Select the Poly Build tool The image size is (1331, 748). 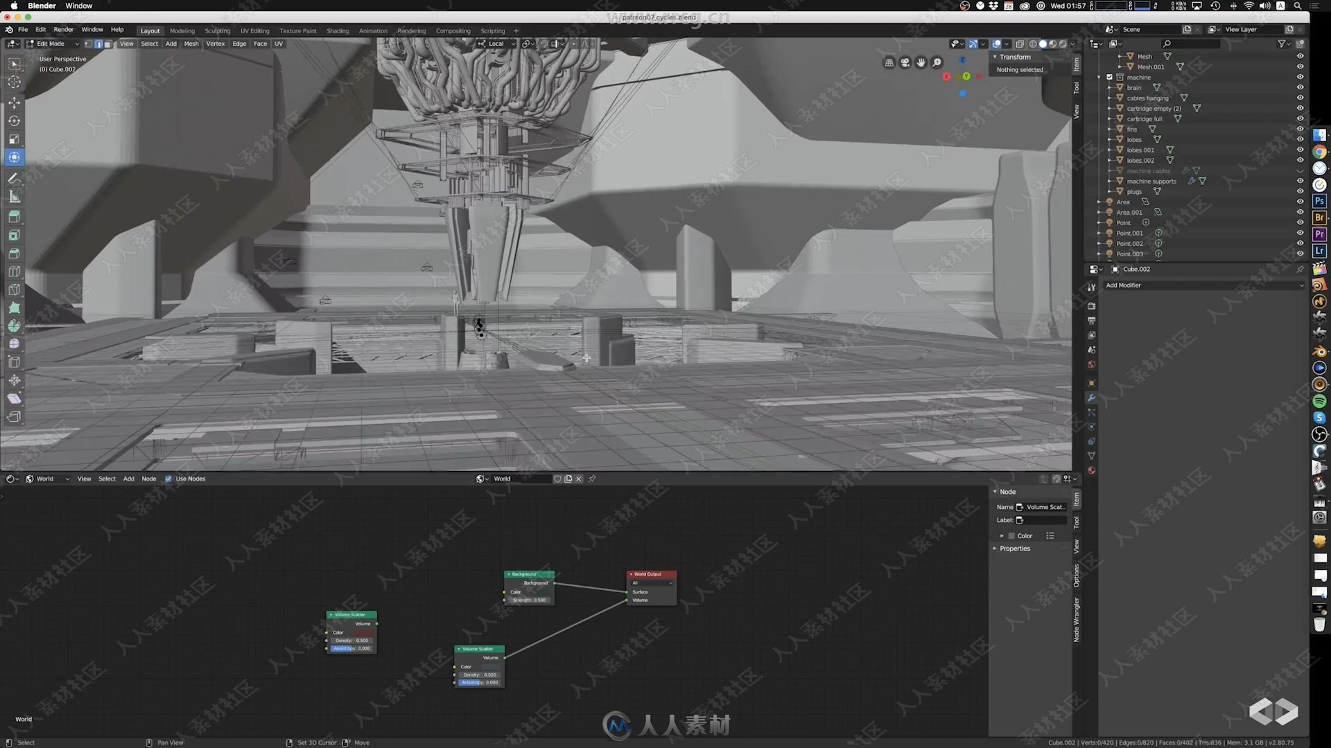pos(14,308)
